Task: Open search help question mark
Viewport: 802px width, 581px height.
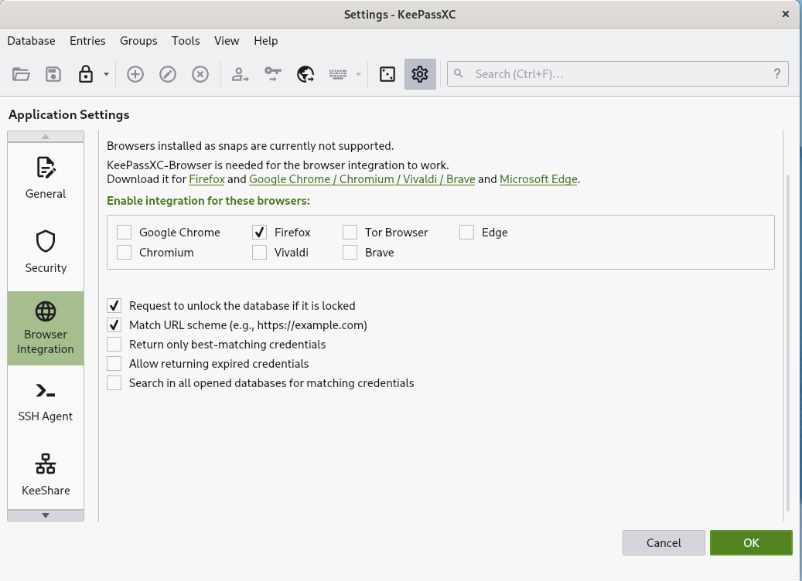Action: coord(777,74)
